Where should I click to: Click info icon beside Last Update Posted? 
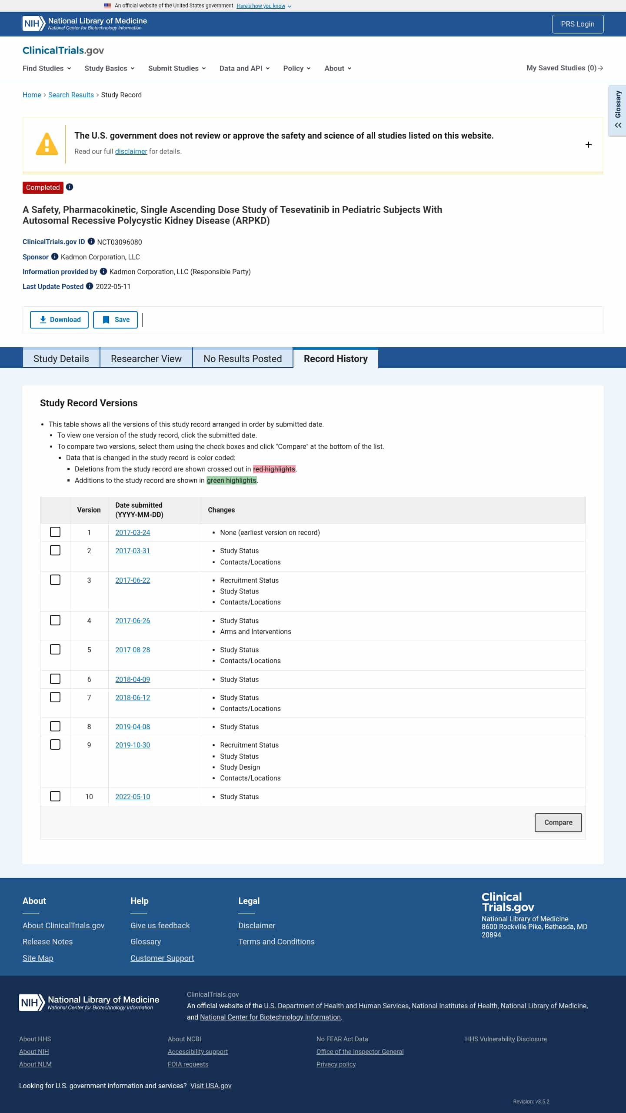(90, 286)
